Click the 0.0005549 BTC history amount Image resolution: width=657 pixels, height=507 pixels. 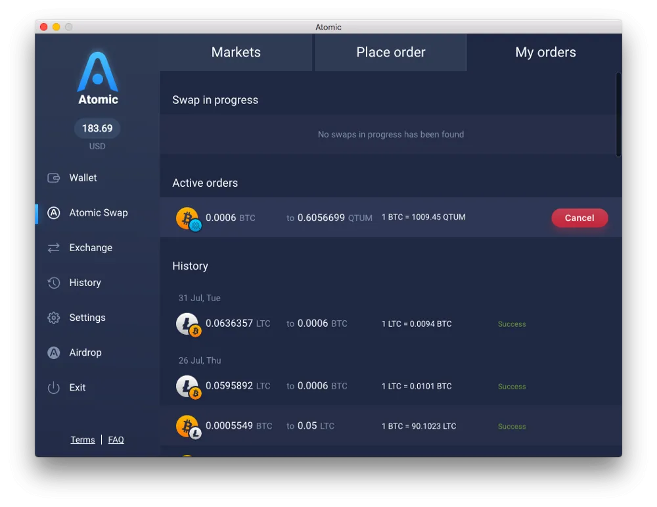tap(239, 425)
